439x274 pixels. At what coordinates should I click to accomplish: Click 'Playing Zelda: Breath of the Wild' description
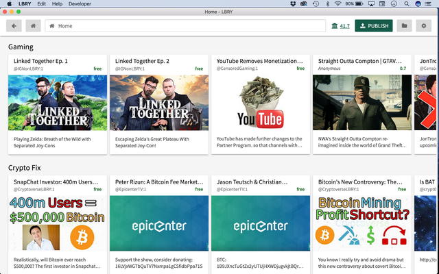tap(52, 142)
